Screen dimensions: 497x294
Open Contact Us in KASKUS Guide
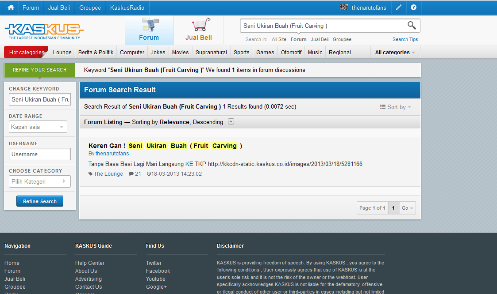(x=89, y=287)
